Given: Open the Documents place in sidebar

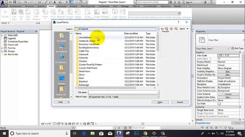Looking at the screenshot, I should [x=62, y=37].
